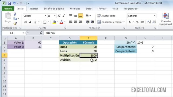
Task: Toggle underline (S) formatting
Action: pos(35,22)
